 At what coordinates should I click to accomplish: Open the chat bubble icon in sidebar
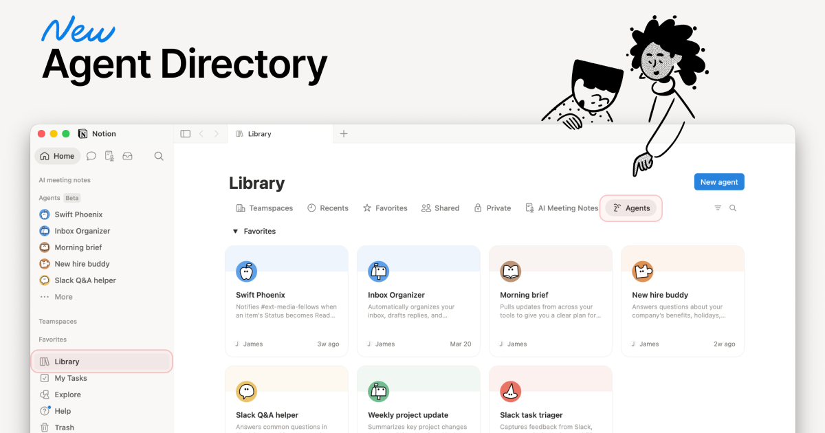(91, 156)
